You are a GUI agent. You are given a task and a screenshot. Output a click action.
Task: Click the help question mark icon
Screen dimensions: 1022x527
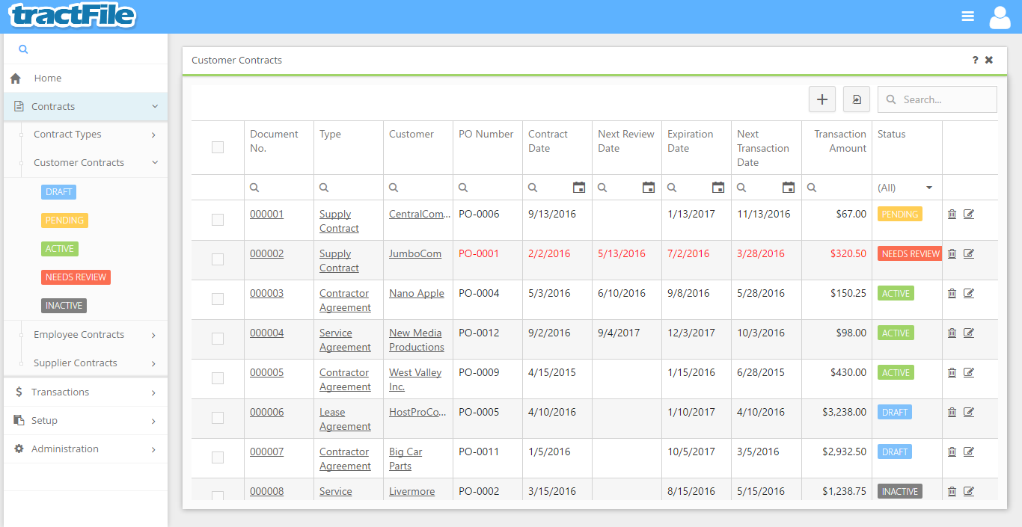click(x=974, y=60)
